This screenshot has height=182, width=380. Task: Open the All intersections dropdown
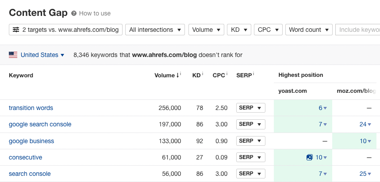click(155, 30)
